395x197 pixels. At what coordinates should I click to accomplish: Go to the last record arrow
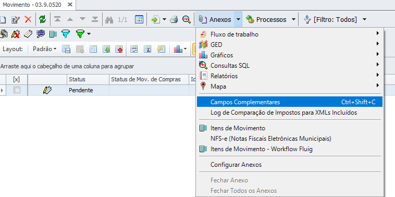95,19
